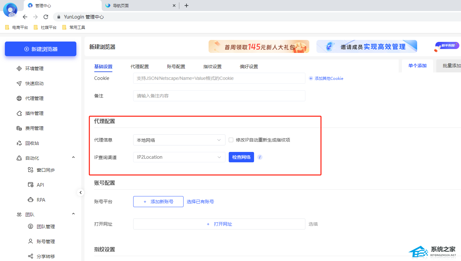
Task: Click the 回收站 recycle icon
Action: pos(19,143)
